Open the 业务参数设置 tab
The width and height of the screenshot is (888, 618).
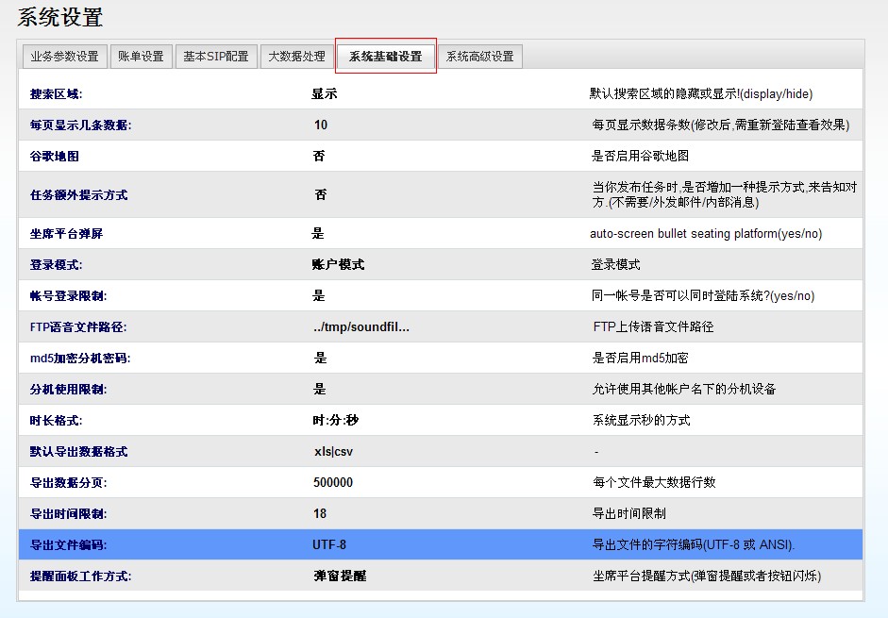click(64, 57)
